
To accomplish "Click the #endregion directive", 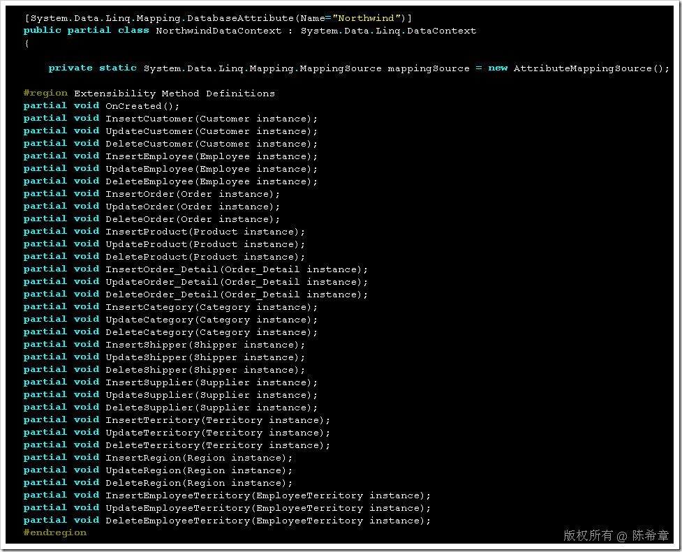I will pos(55,533).
